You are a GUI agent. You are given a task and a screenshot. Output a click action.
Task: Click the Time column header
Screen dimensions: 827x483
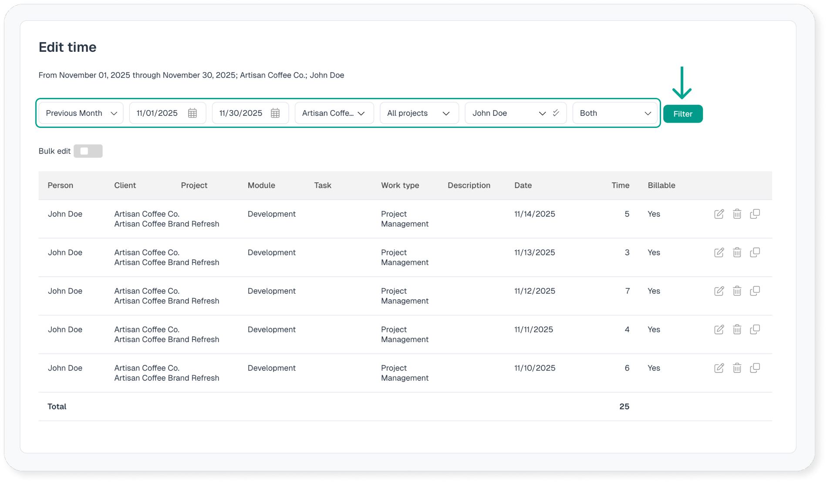(620, 185)
